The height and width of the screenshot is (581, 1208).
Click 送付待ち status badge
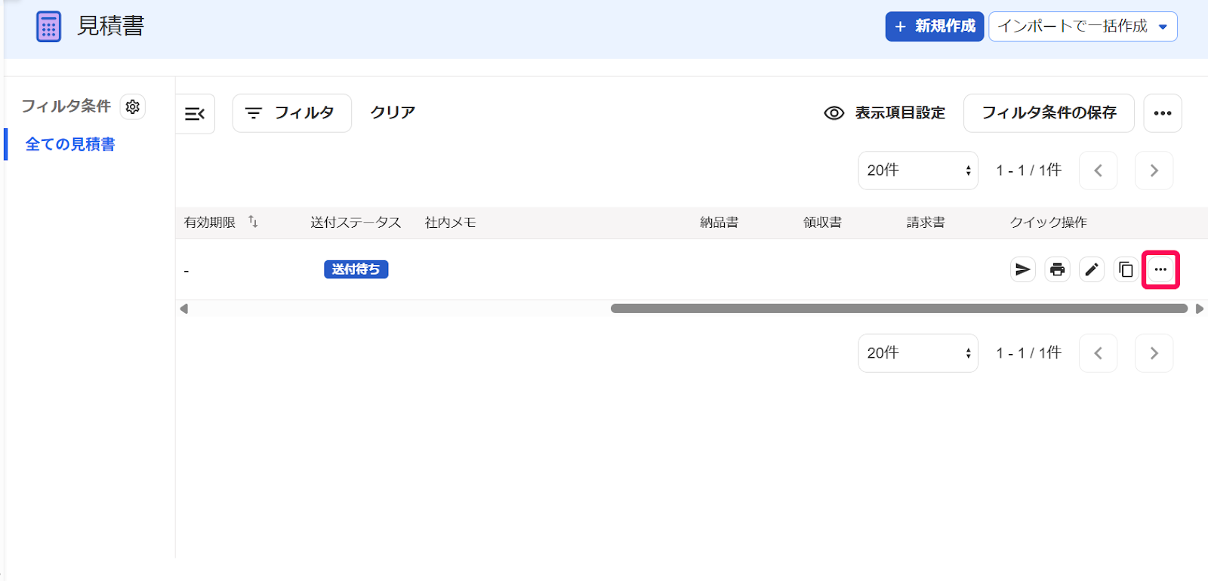(x=356, y=269)
